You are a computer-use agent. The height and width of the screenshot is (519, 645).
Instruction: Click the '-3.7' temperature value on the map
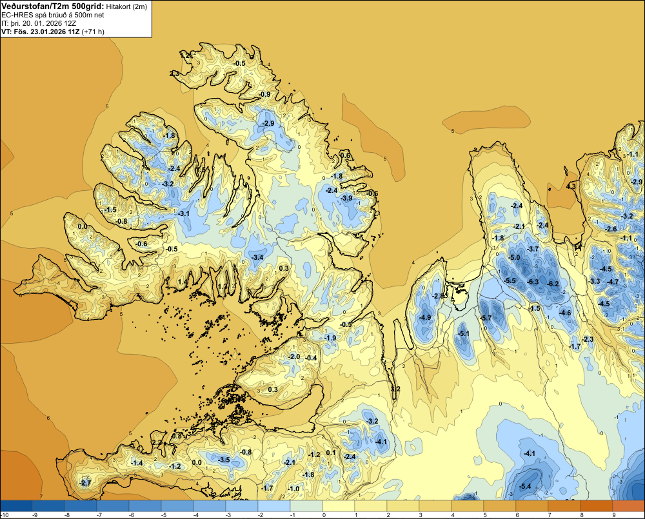(532, 249)
